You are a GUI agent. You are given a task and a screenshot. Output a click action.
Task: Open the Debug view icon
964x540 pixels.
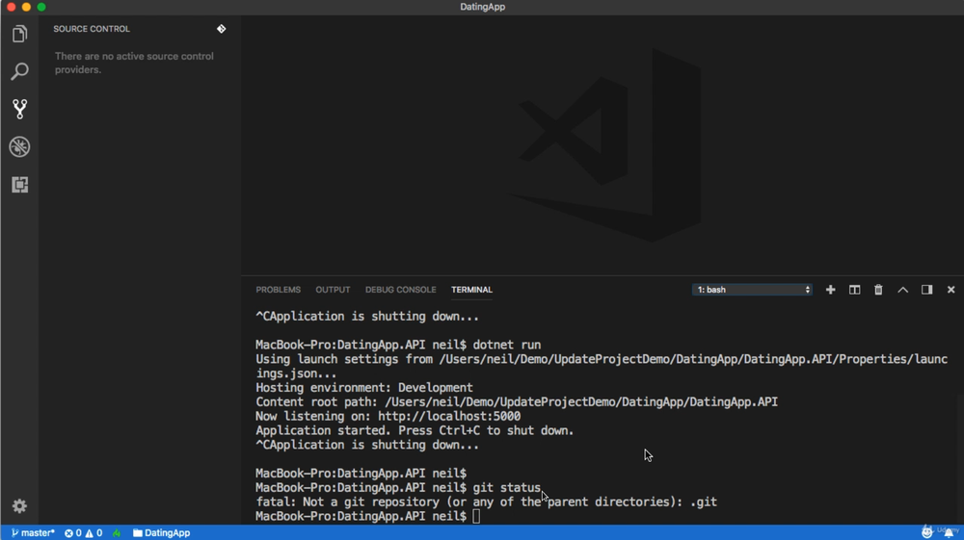pos(19,146)
